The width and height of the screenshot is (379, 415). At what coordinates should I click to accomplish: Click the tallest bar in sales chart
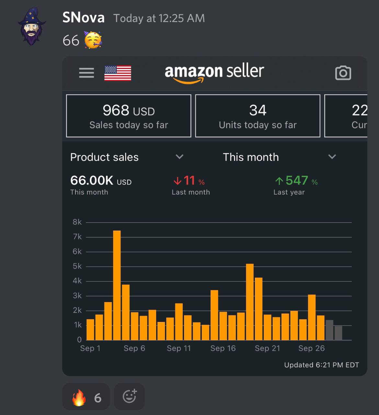pos(117,285)
